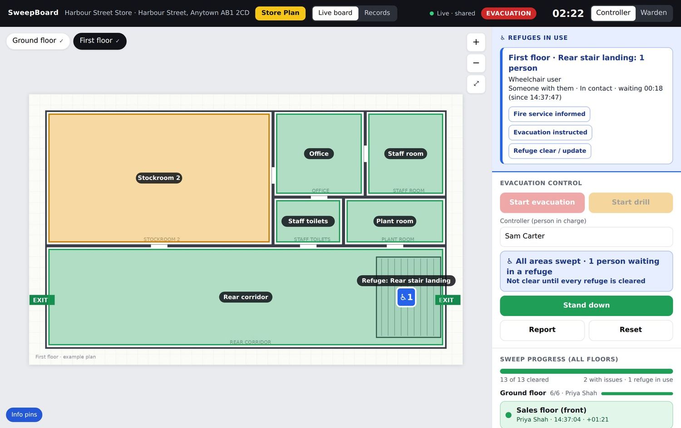Click Refuge clear / update
Viewport: 681px width, 428px height.
[x=550, y=151]
